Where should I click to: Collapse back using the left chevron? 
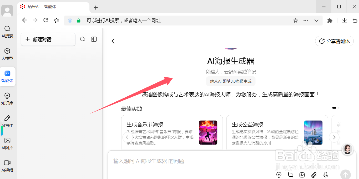tap(113, 41)
